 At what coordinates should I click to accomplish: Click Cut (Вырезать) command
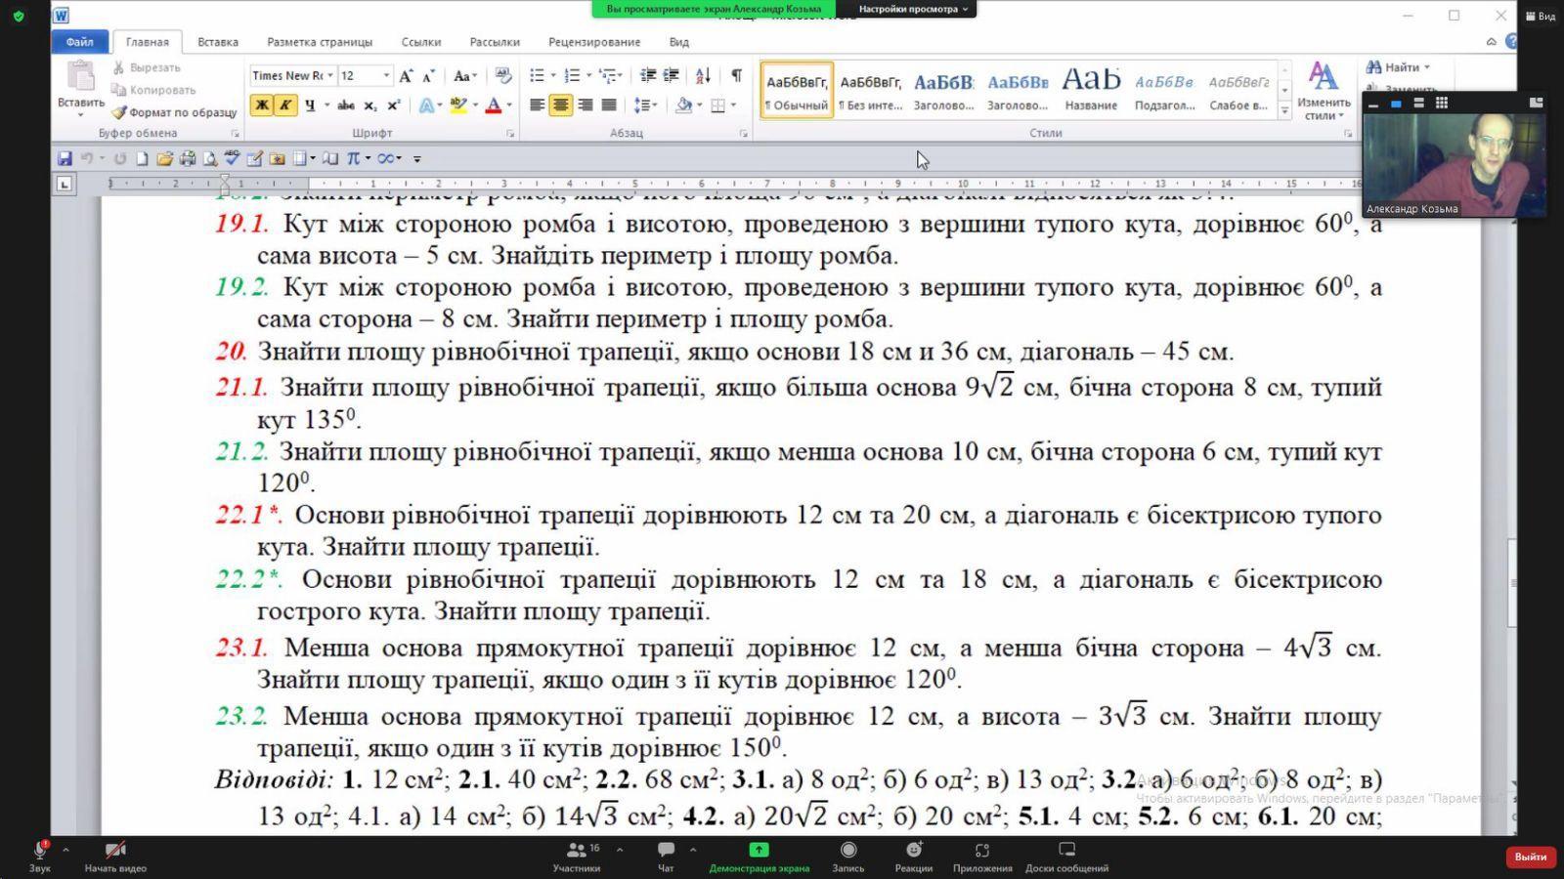click(x=147, y=67)
